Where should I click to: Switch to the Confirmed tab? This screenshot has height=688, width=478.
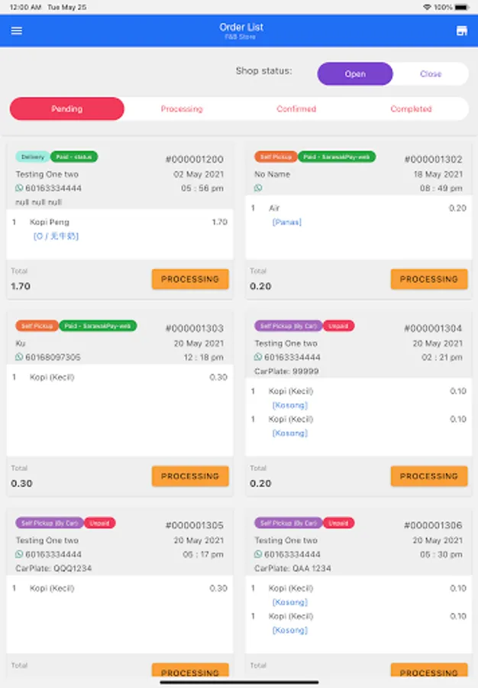[296, 109]
